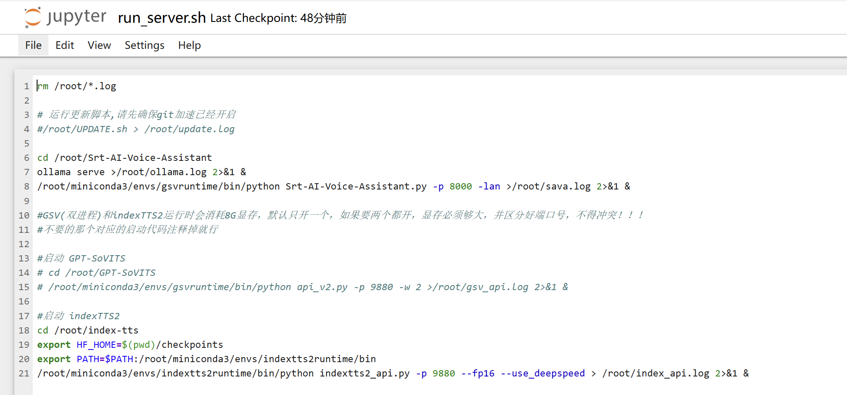Click line number 12 in gutter
Image resolution: width=847 pixels, height=395 pixels.
tap(24, 244)
